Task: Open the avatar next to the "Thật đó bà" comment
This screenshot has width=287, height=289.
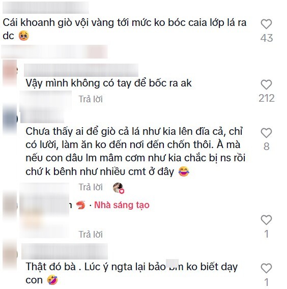Action: (x=10, y=254)
